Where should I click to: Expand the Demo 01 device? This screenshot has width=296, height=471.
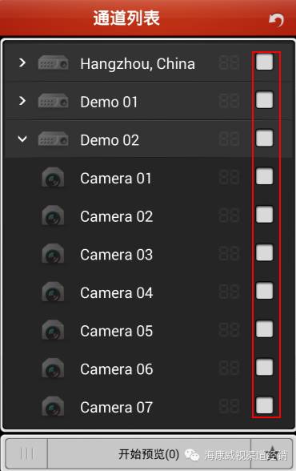point(22,101)
